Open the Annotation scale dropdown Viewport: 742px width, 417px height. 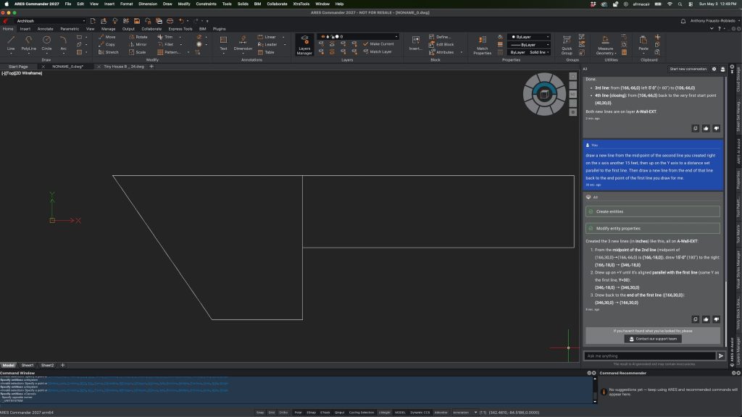coord(464,412)
